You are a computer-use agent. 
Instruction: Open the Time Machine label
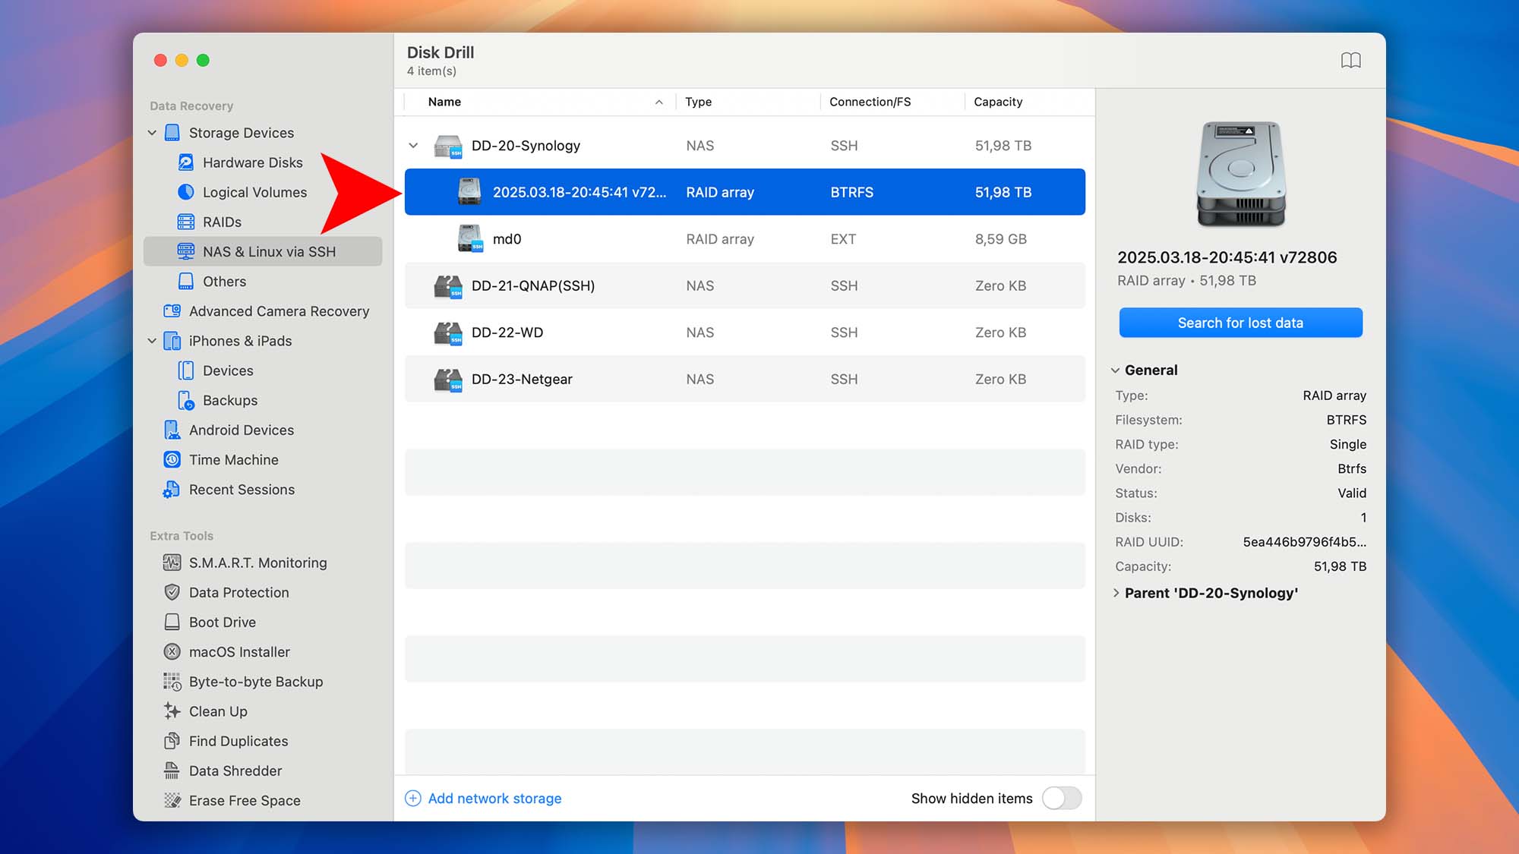click(233, 459)
